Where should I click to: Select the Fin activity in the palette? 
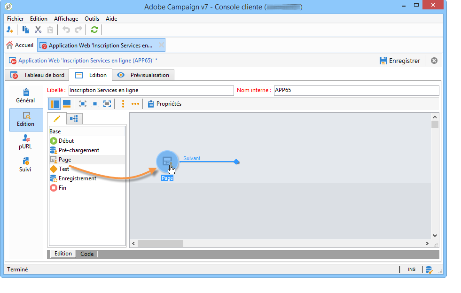pyautogui.click(x=87, y=188)
